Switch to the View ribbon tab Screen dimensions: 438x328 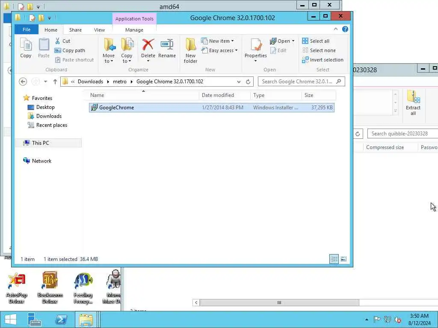coord(99,30)
